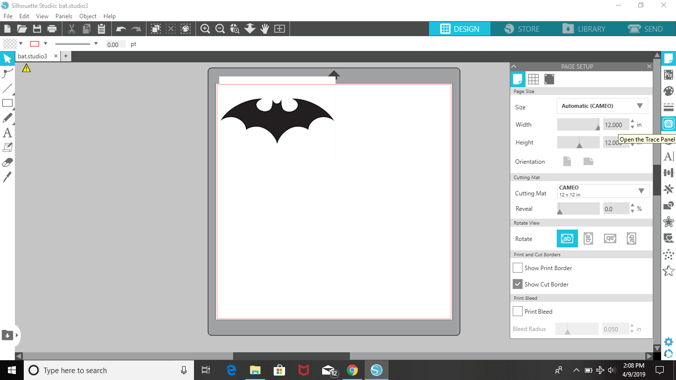Increase Width using the up stepper

[632, 122]
